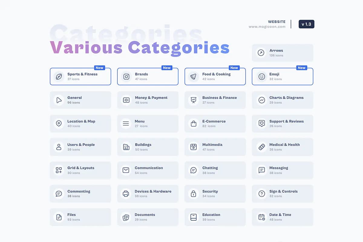
Task: Select the "Messaging" category label
Action: coord(279,168)
